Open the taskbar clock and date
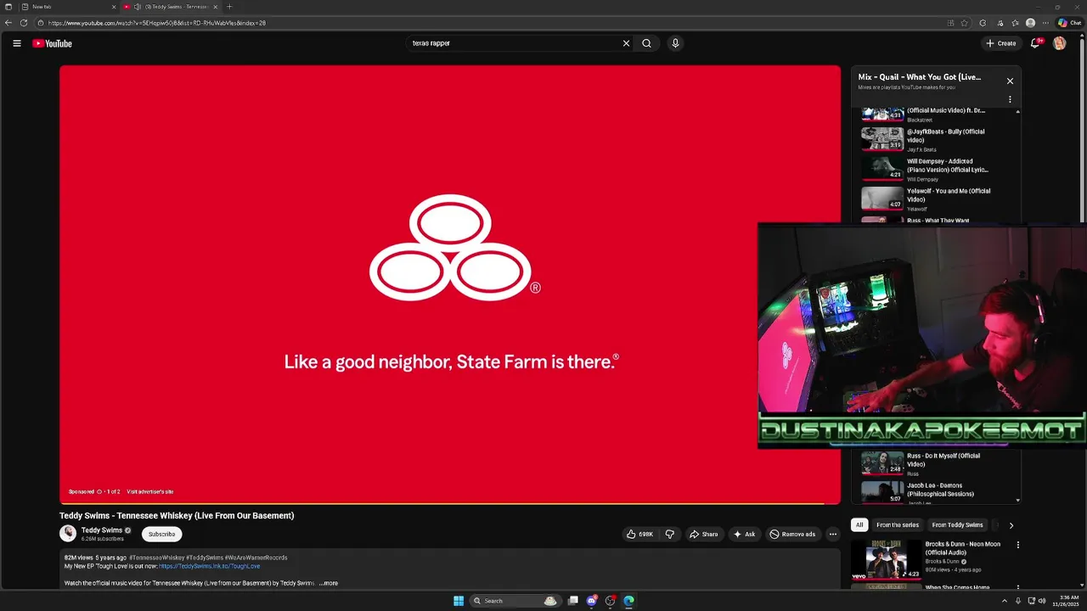This screenshot has width=1087, height=611. [x=1066, y=601]
